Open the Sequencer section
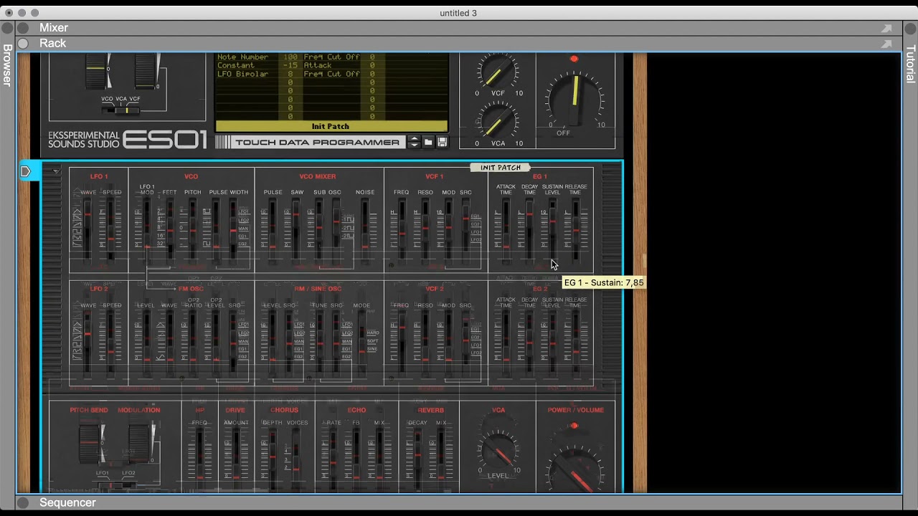Viewport: 918px width, 516px height. click(x=67, y=503)
